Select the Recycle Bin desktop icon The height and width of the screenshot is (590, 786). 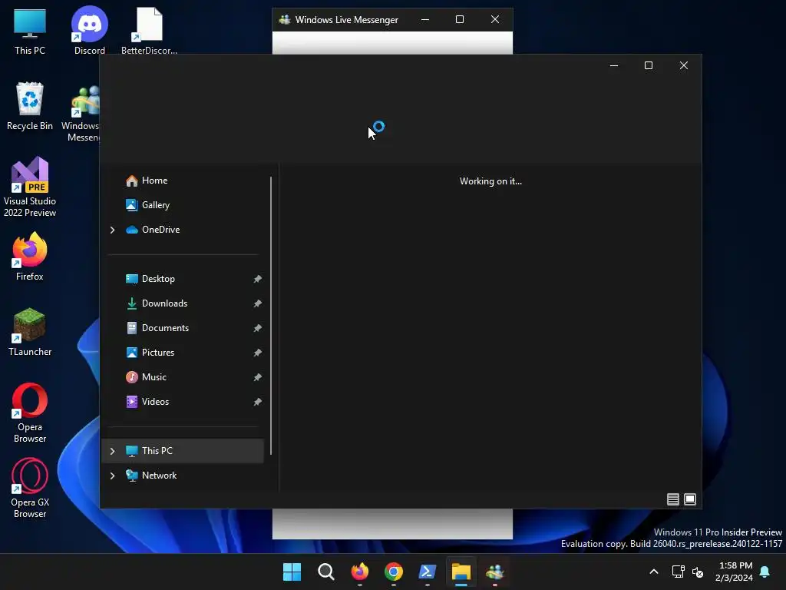point(30,106)
